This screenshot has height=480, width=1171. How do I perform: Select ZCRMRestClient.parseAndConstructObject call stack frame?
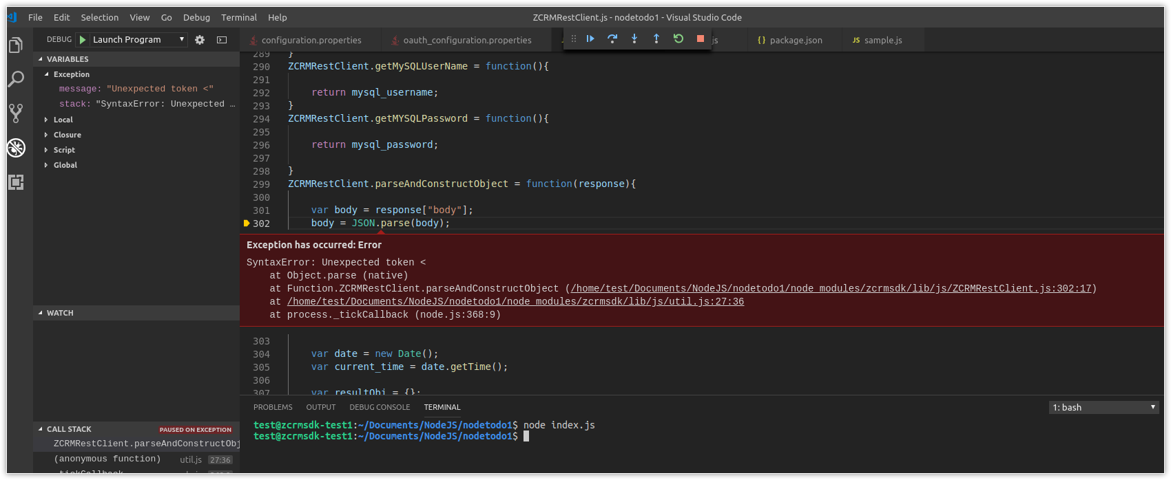click(x=136, y=444)
